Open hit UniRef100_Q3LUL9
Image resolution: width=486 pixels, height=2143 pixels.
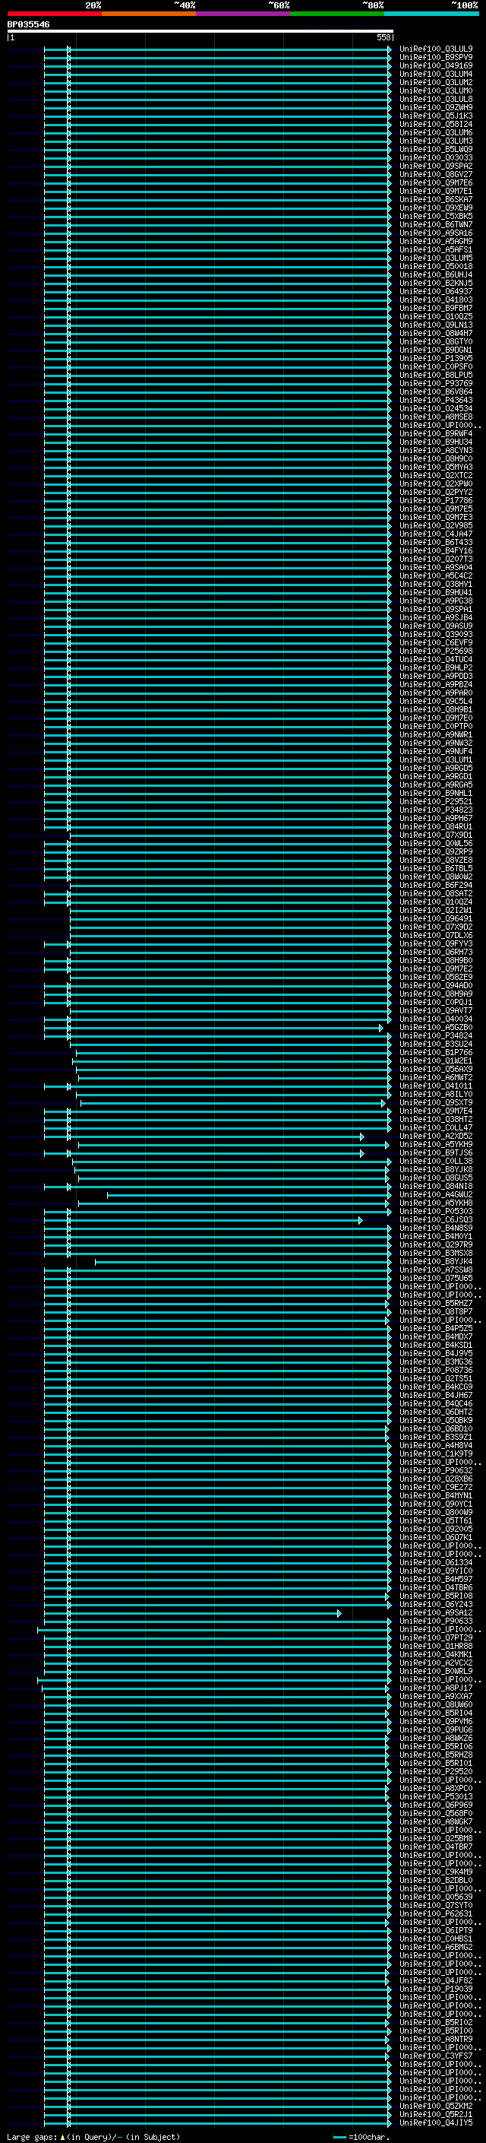pos(436,49)
